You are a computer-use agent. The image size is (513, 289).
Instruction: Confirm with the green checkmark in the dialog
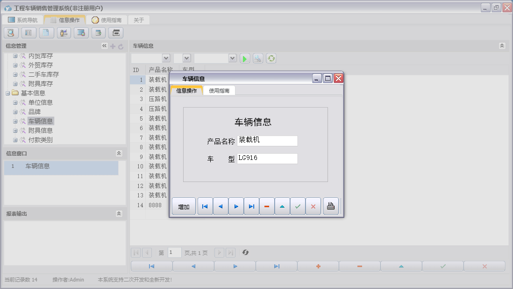[298, 206]
